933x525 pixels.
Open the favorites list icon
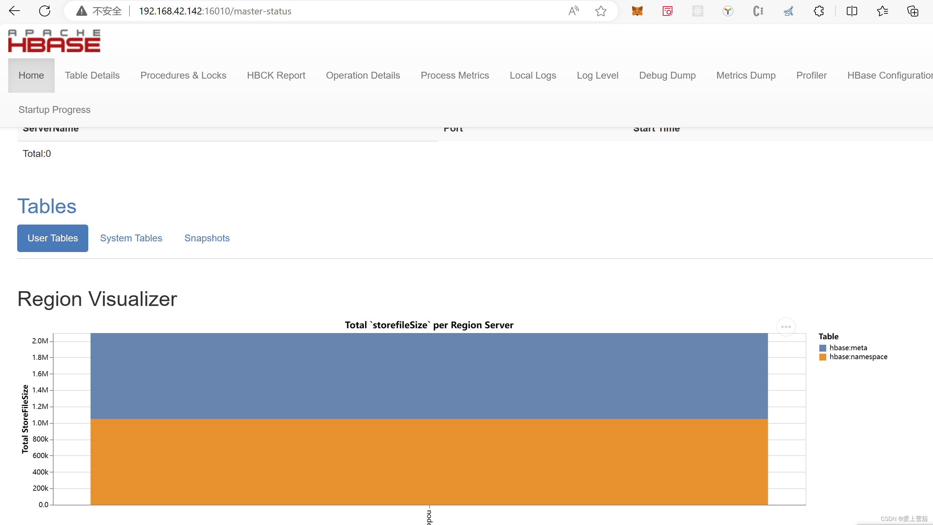click(882, 11)
